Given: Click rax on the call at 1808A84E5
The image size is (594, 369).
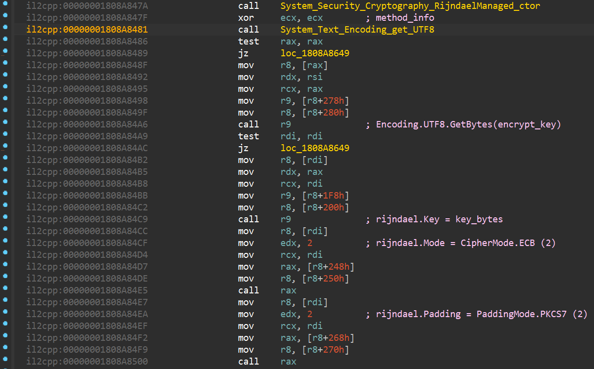Looking at the screenshot, I should (x=288, y=290).
